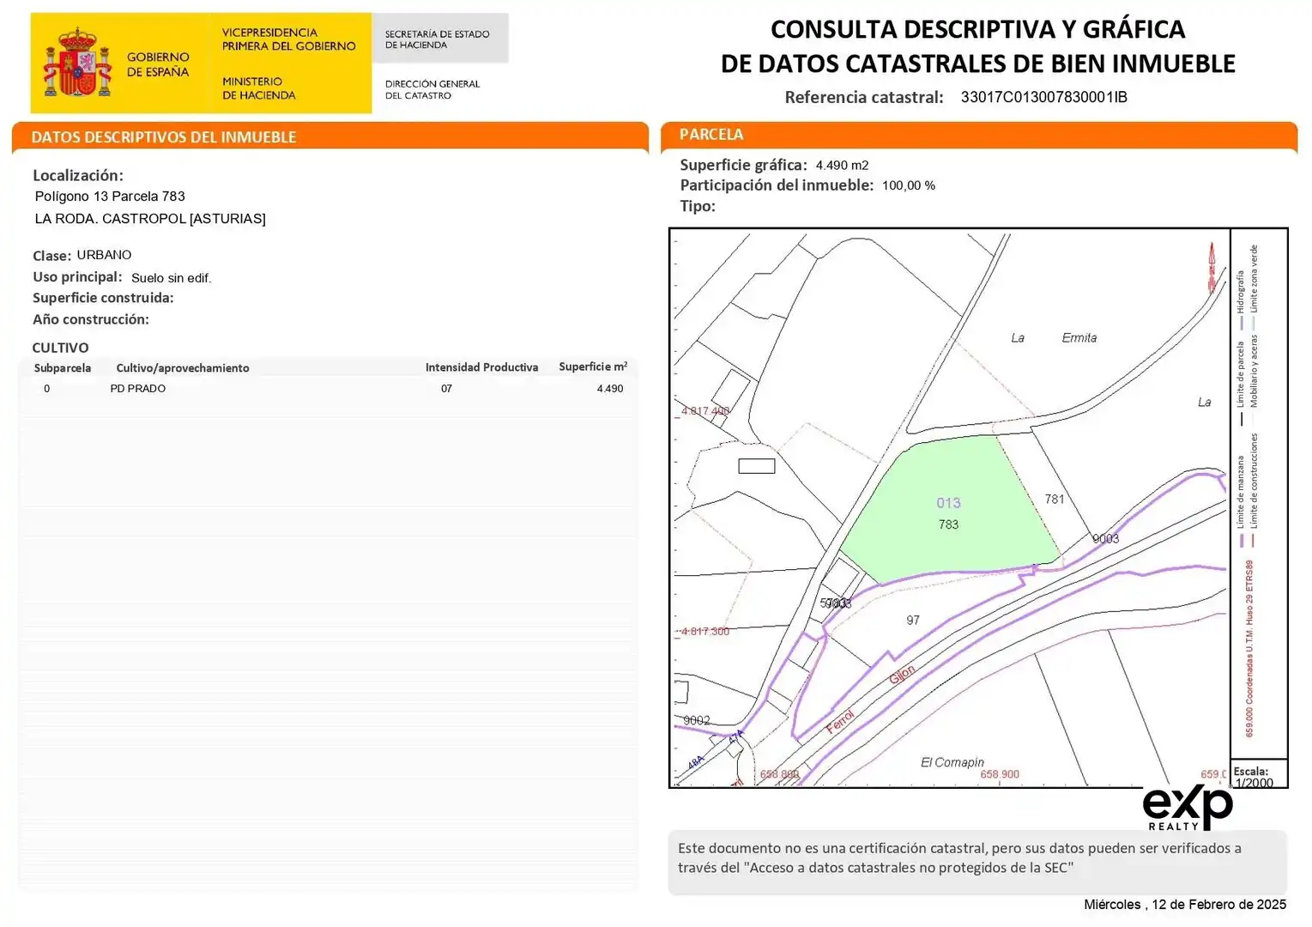Click the 'PD PRADO' crop cell

point(137,389)
